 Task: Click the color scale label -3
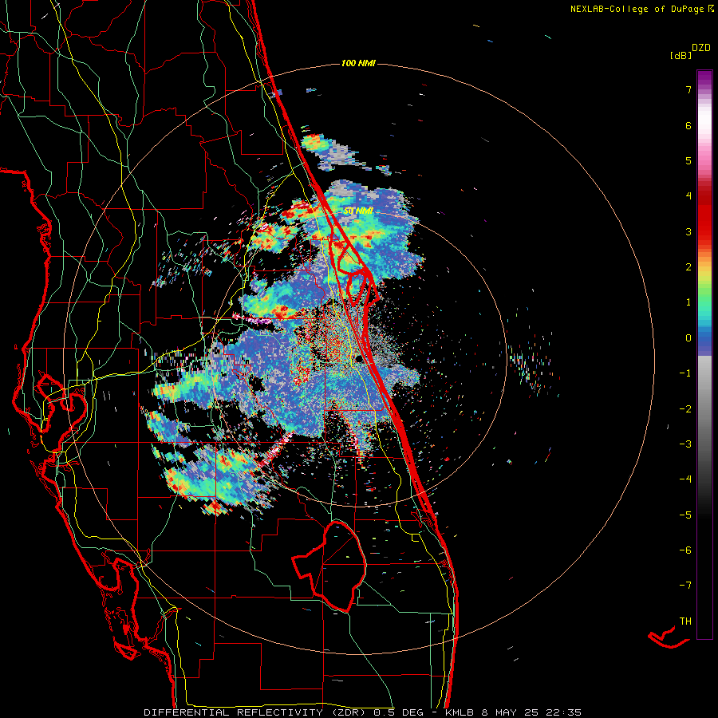click(x=685, y=444)
